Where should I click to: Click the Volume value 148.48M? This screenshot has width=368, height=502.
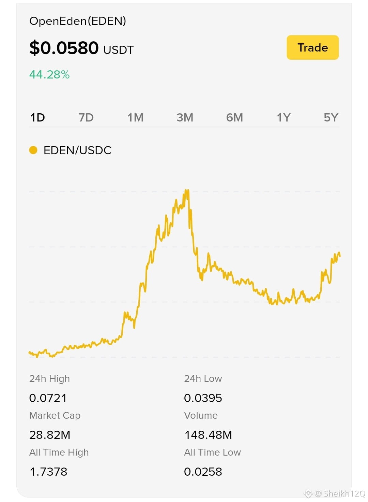(x=208, y=435)
